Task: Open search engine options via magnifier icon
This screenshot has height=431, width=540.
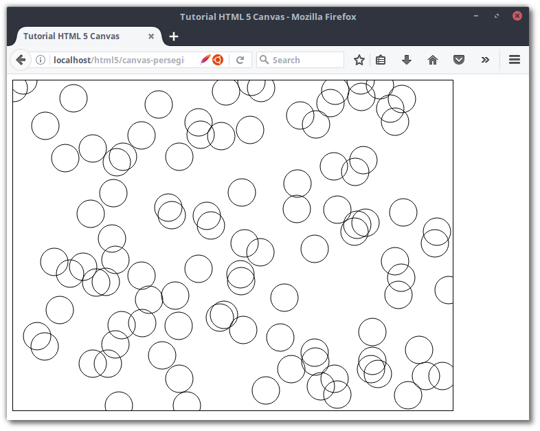Action: click(265, 60)
